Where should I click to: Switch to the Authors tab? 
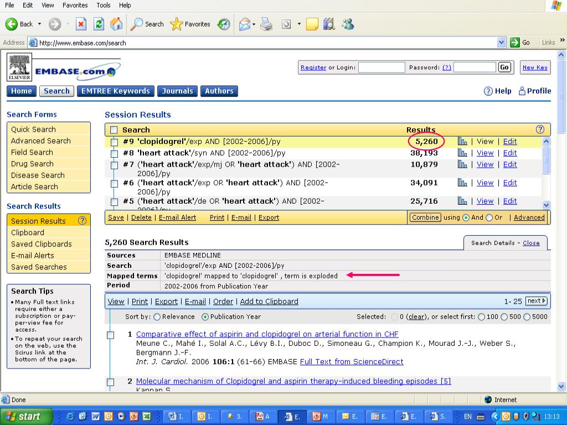point(219,91)
